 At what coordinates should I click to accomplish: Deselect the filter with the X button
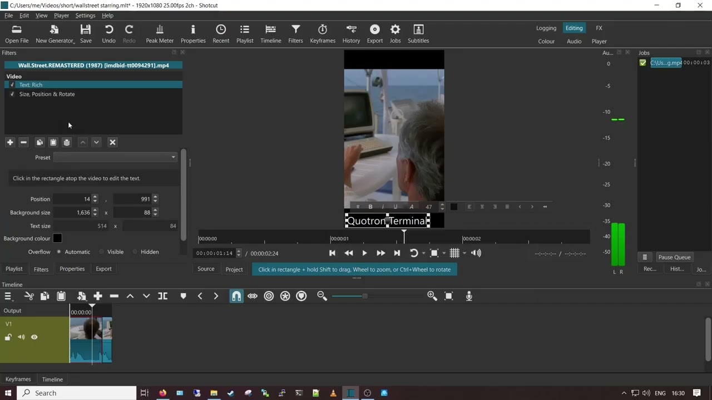[112, 142]
